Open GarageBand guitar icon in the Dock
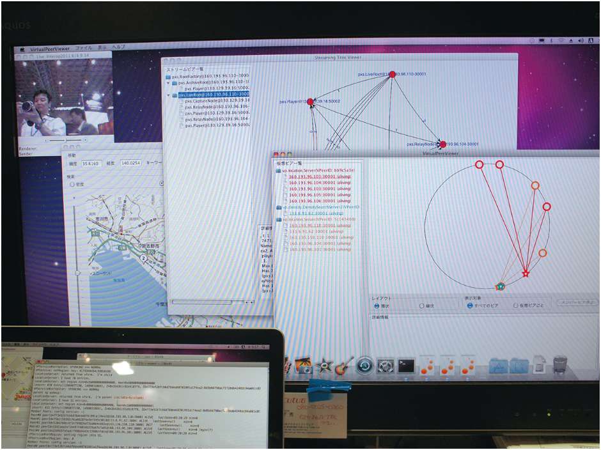Screen dimensions: 601x450 pos(344,366)
